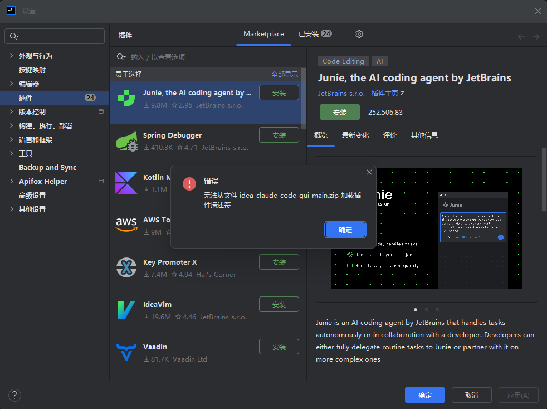547x409 pixels.
Task: Click the forward navigation arrow icon
Action: point(536,37)
